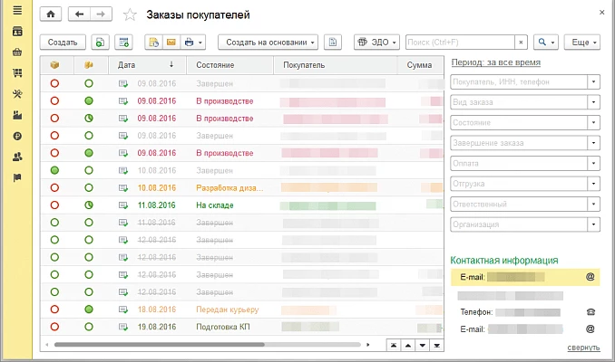The image size is (615, 362).
Task: Select row with state Подготовка КП
Action: tap(242, 327)
